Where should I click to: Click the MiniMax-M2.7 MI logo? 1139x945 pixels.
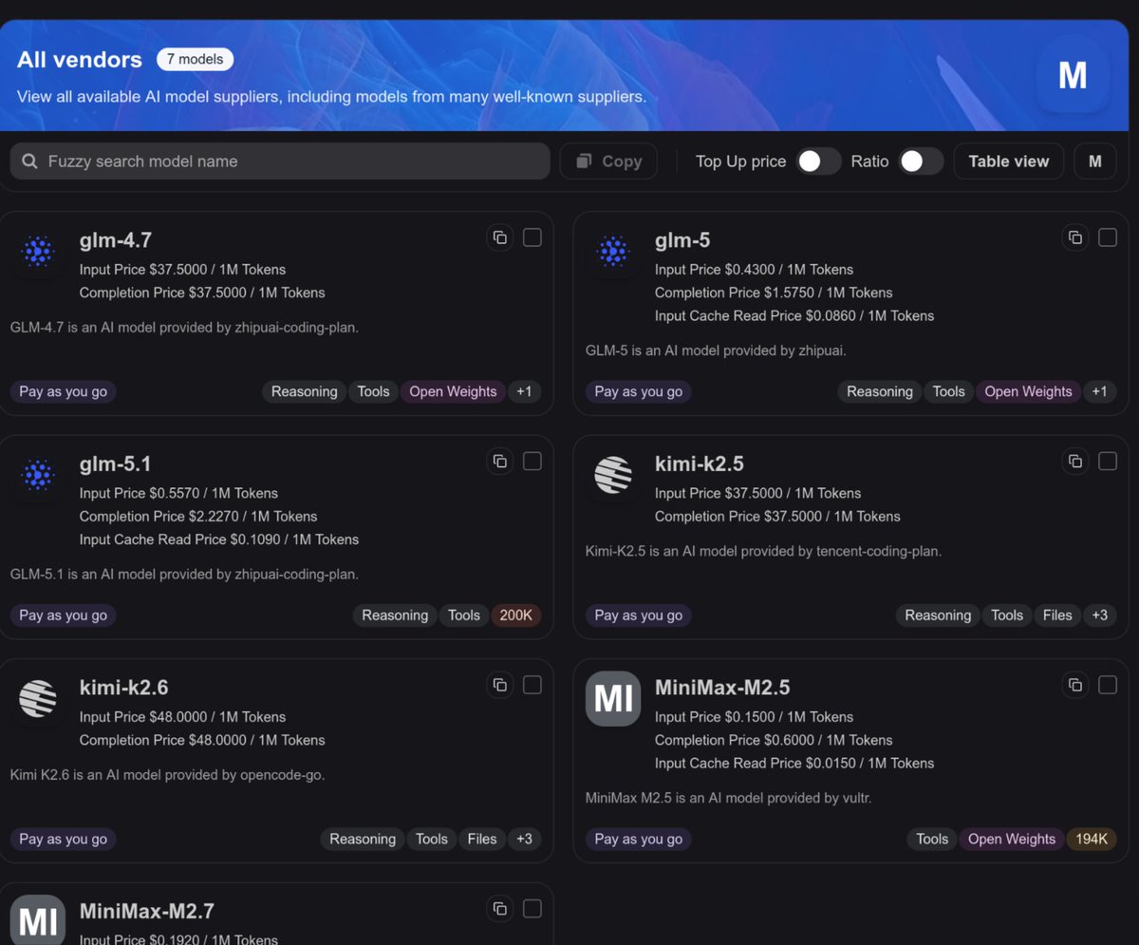click(38, 919)
